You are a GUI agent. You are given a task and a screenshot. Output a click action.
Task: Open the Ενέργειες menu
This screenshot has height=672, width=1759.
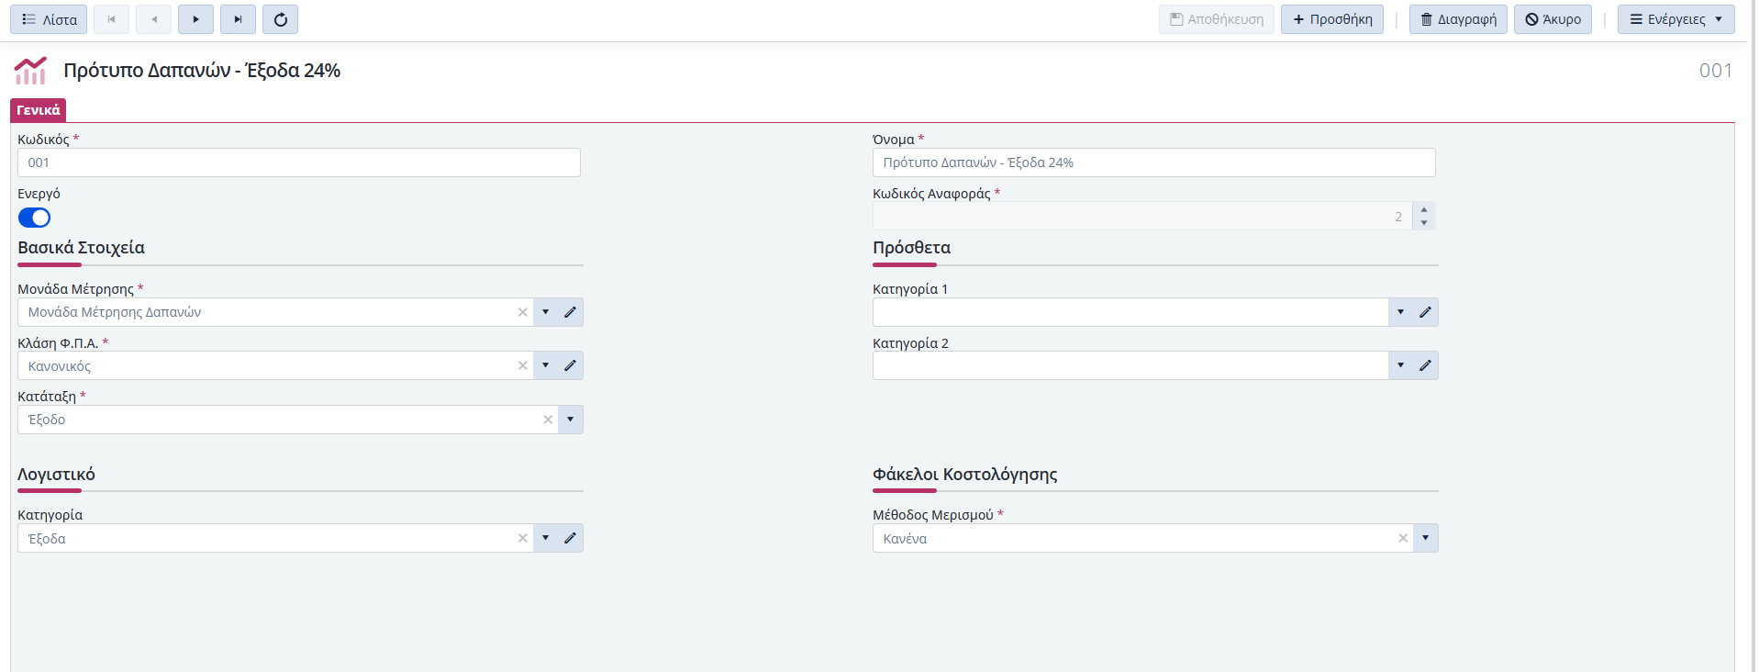click(x=1676, y=19)
